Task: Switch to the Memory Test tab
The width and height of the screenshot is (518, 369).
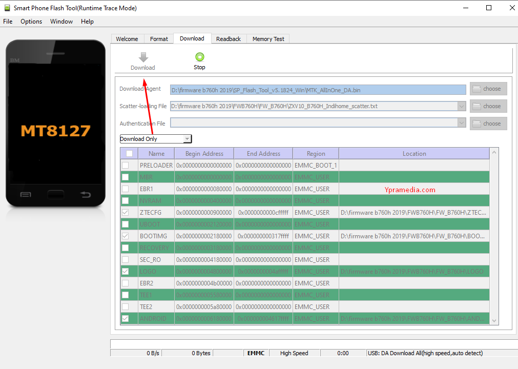Action: pos(268,39)
